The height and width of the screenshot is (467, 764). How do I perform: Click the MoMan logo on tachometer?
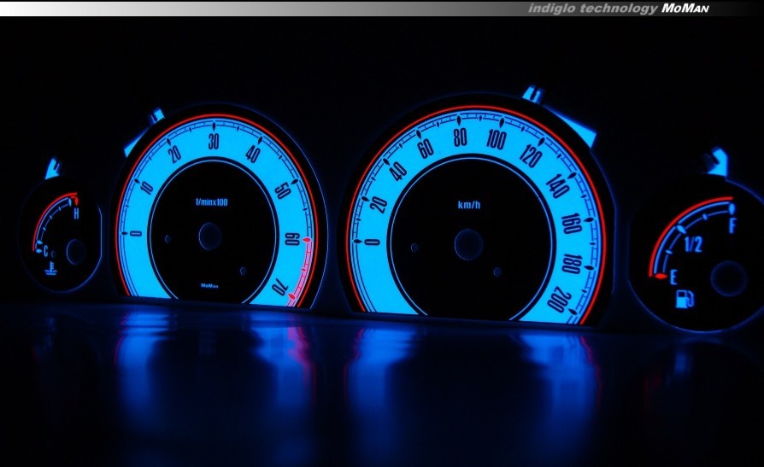coord(209,285)
